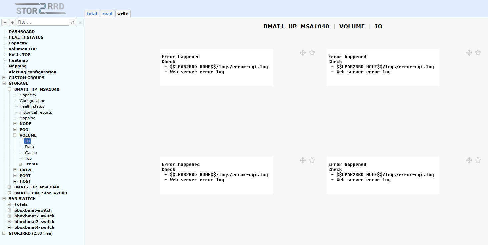This screenshot has height=245, width=488.
Task: Switch to the read tab
Action: [x=107, y=14]
